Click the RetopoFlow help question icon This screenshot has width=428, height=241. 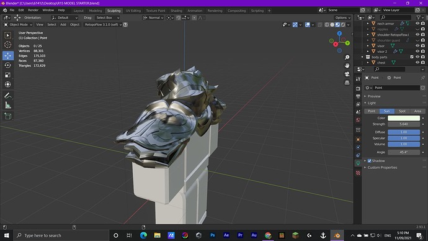pos(125,25)
